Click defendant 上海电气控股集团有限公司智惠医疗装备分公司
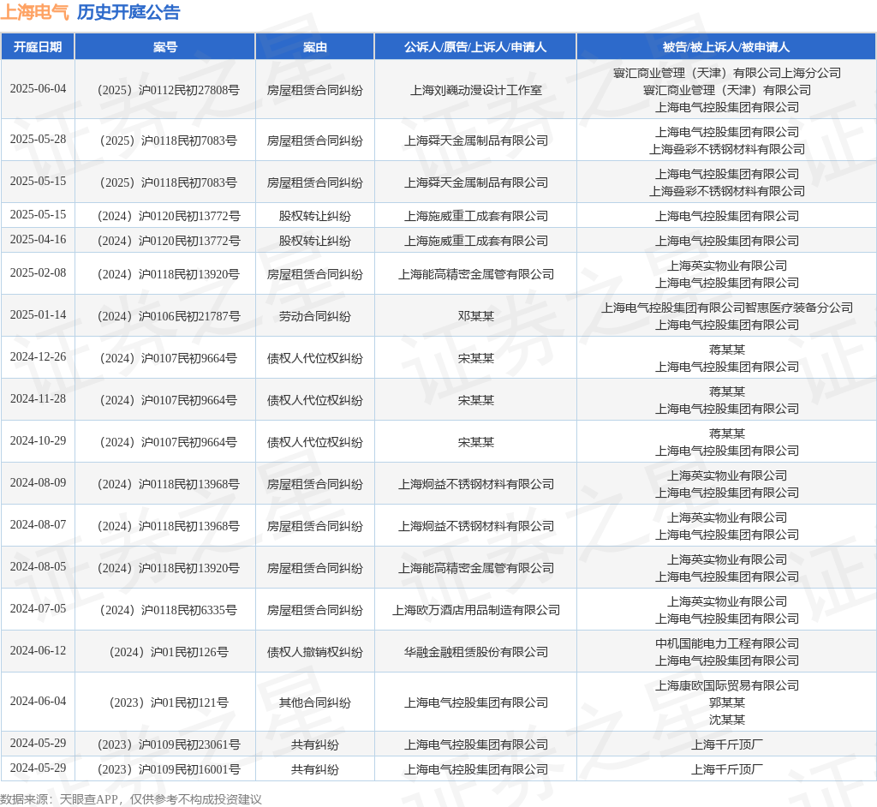Screen dimensions: 877x807 727,308
